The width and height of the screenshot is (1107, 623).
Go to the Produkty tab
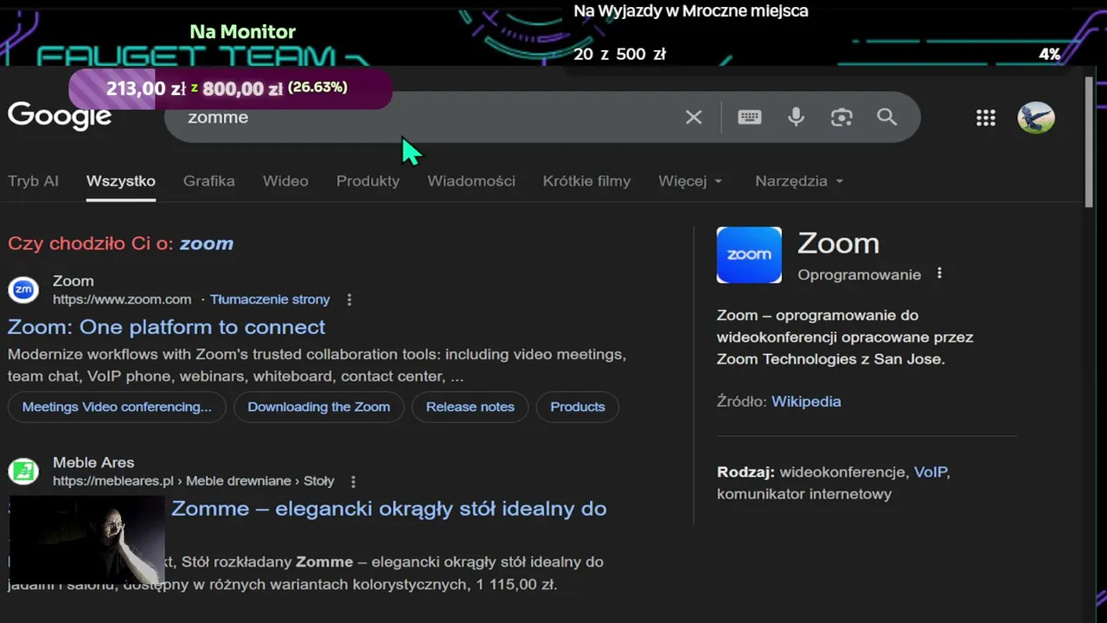point(368,181)
